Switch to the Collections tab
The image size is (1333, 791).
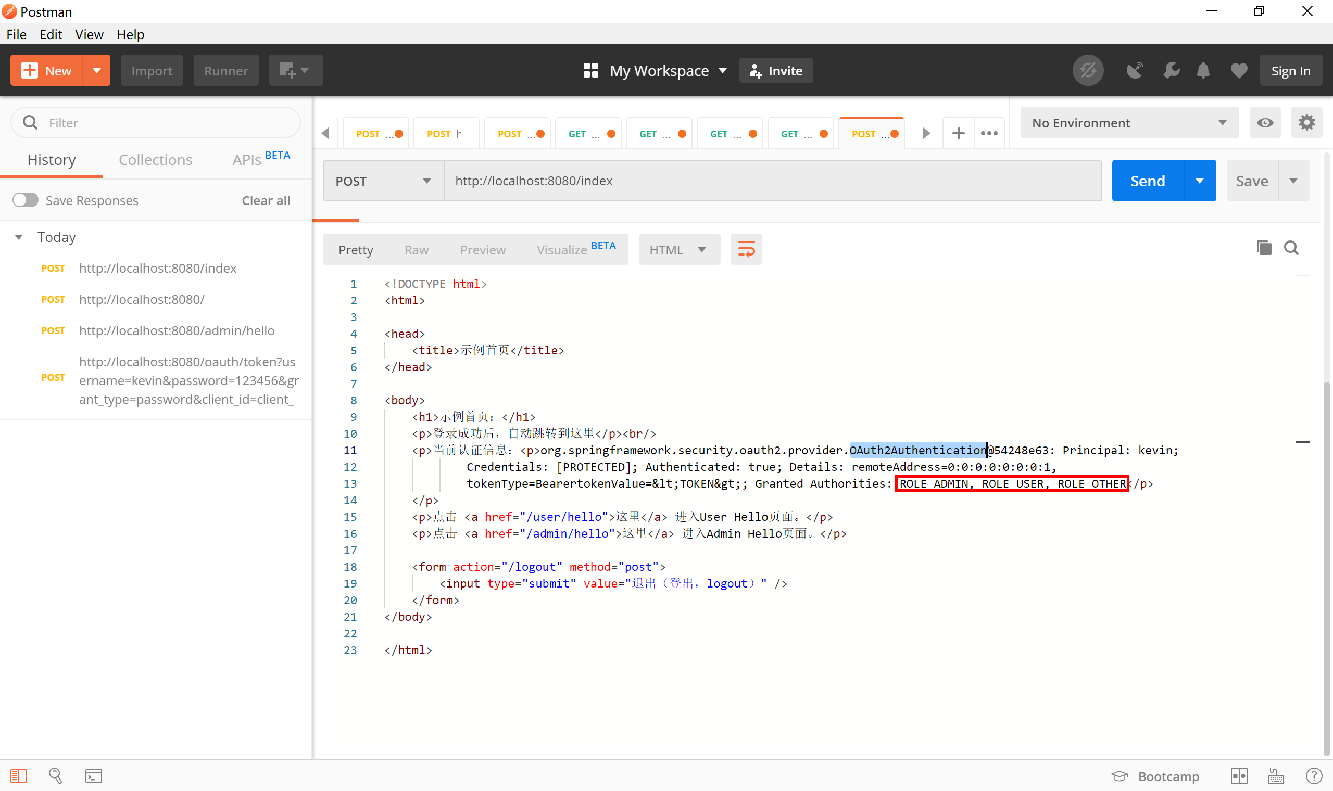tap(155, 160)
